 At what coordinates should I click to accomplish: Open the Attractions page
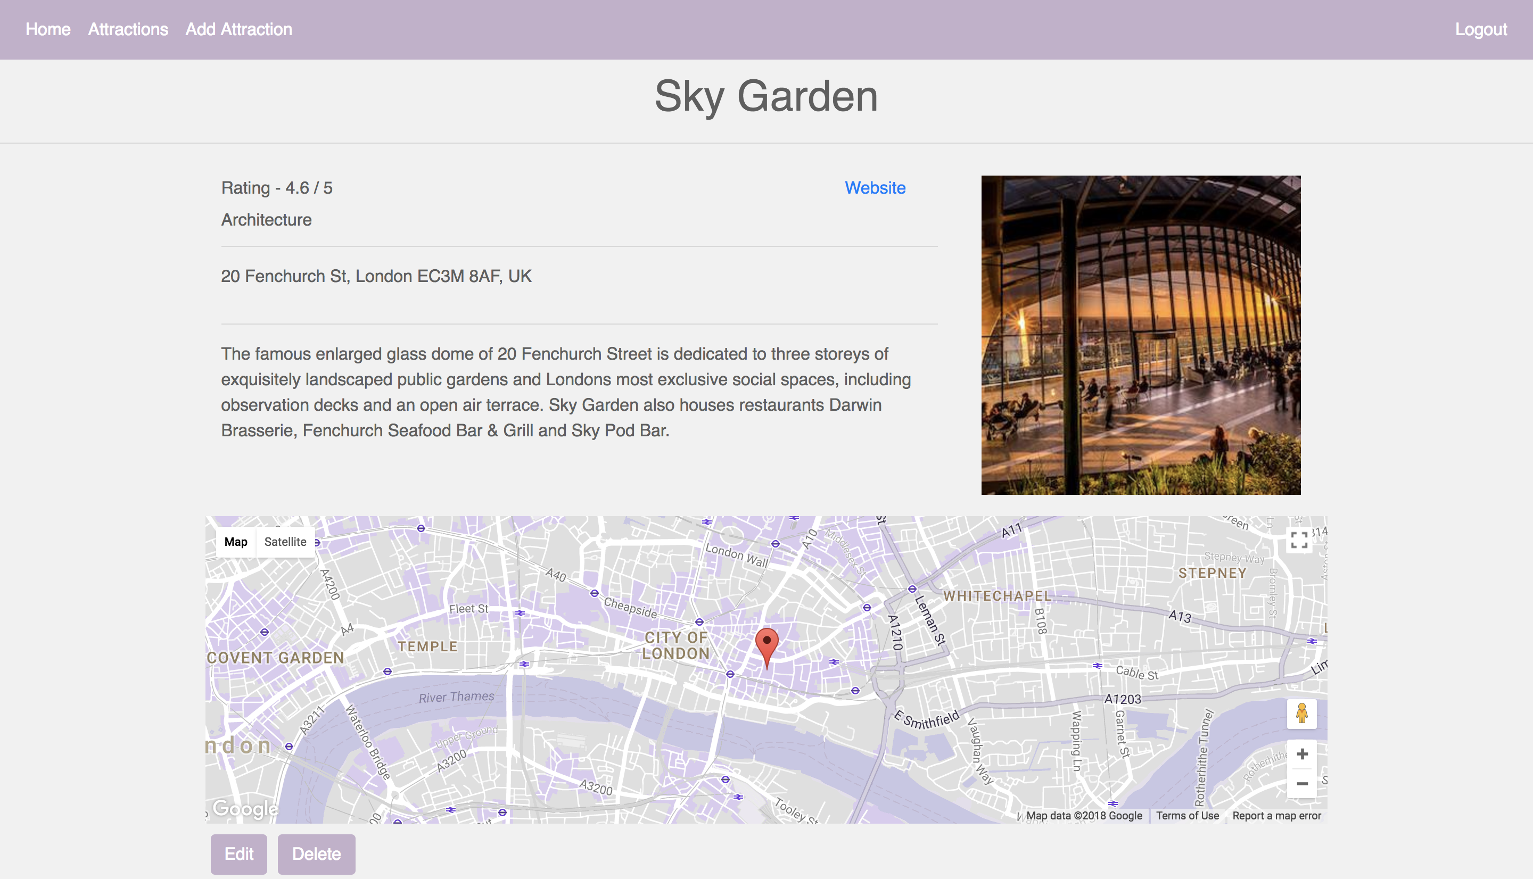pos(128,29)
